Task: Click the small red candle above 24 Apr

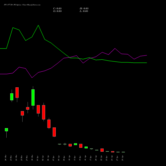Action: point(113,152)
